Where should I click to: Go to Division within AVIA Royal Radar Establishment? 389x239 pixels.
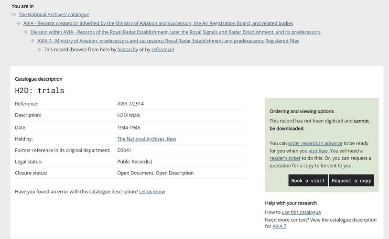coord(175,32)
